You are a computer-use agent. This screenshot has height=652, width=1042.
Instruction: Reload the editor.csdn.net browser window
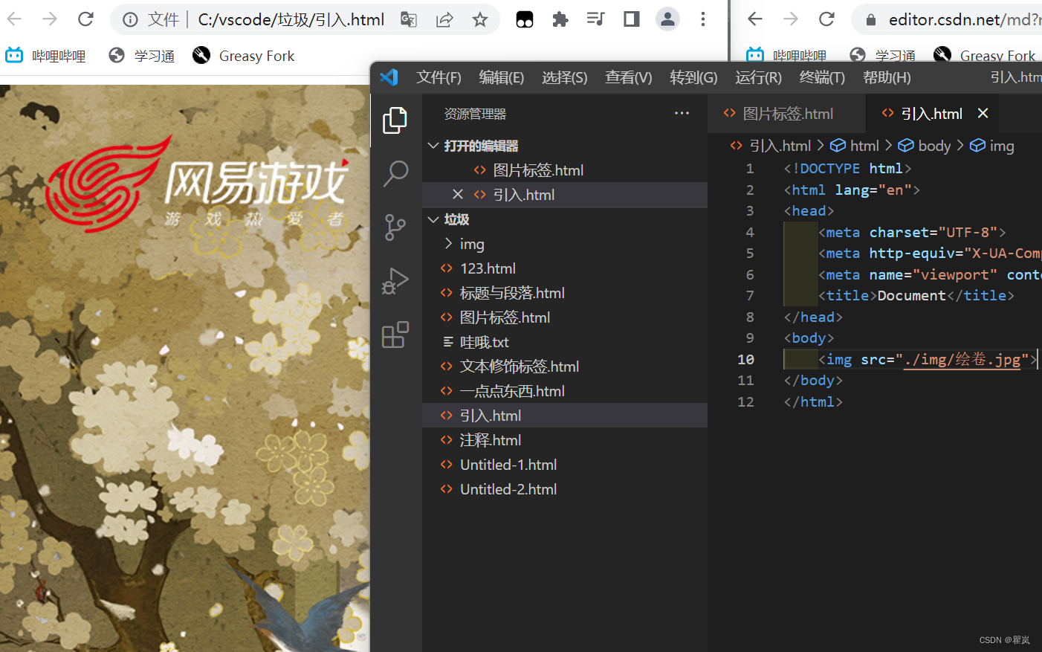click(826, 19)
